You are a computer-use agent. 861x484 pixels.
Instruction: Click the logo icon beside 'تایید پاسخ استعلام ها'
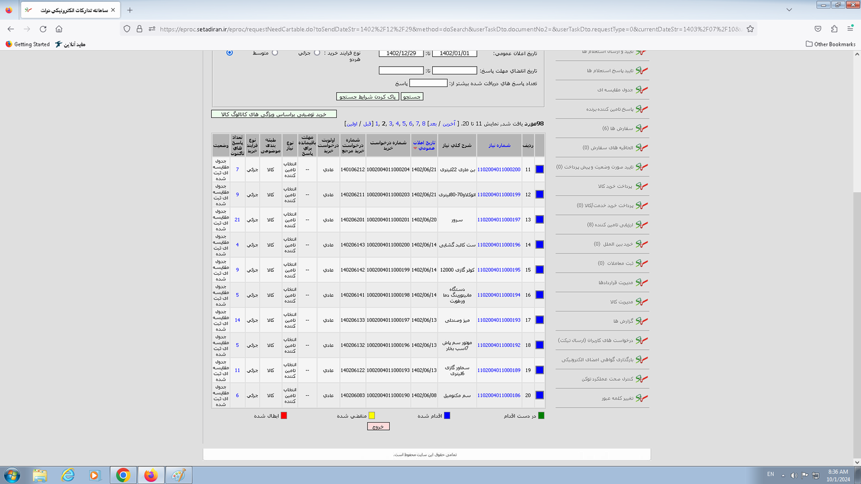point(642,71)
